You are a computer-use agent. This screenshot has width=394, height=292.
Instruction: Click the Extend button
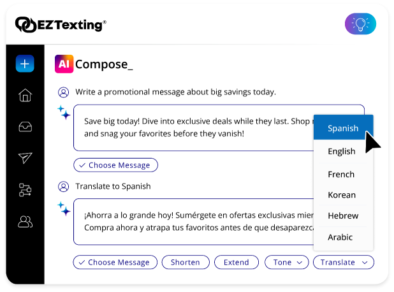tap(236, 262)
